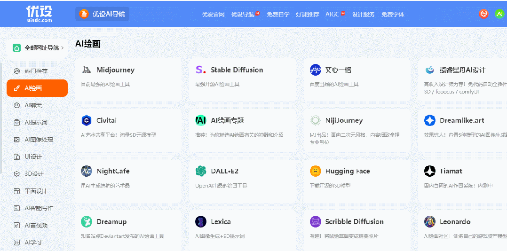
Task: Click the Hugging Face emoji icon
Action: (315, 171)
